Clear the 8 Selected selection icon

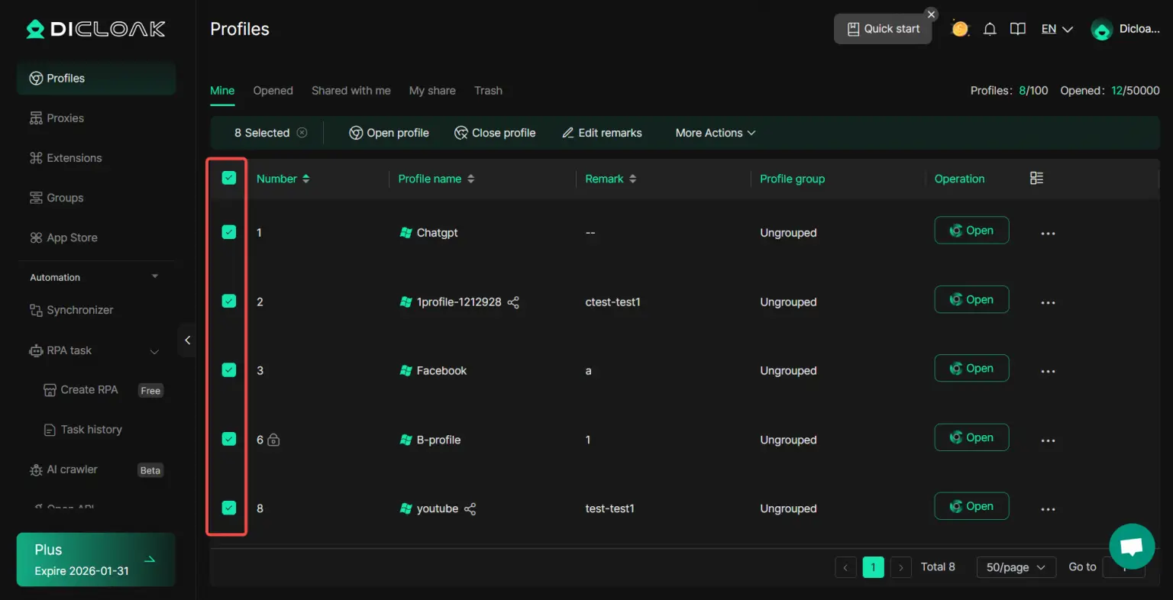302,133
